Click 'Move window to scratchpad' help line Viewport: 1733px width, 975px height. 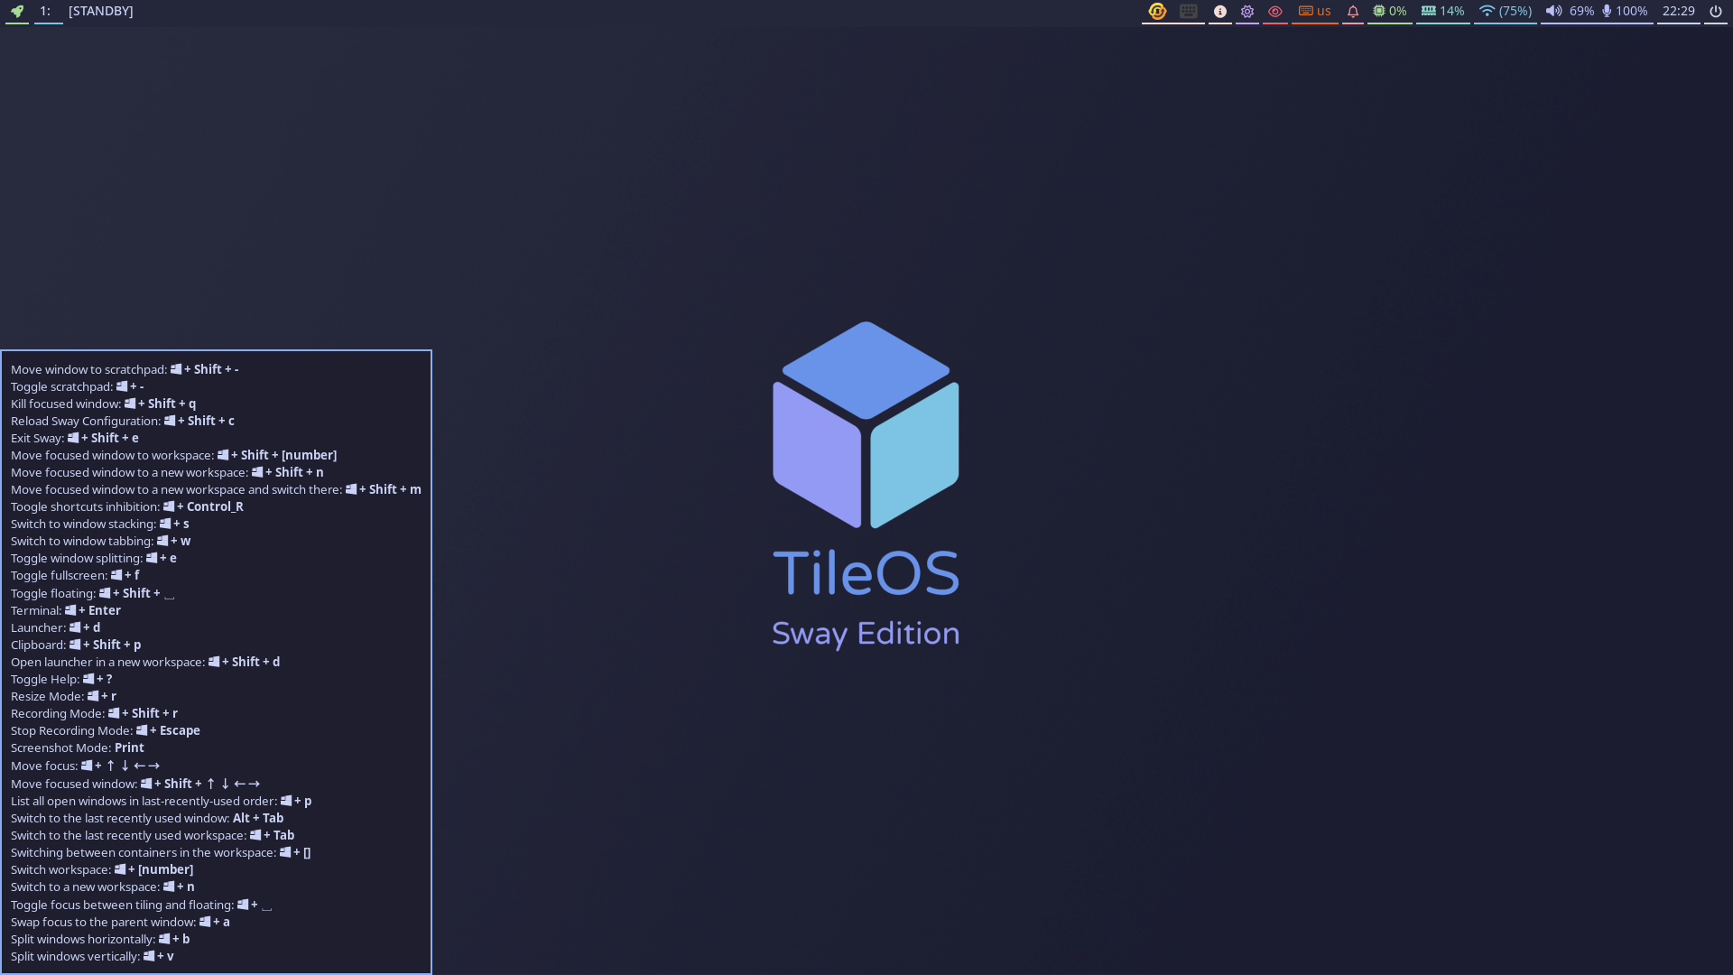pyautogui.click(x=125, y=369)
